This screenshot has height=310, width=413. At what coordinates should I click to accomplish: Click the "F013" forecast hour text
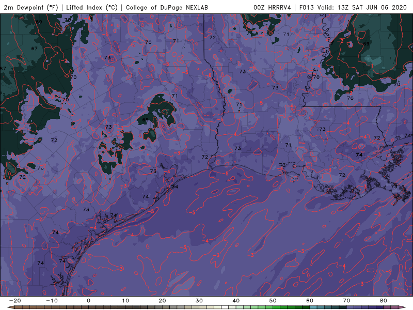click(x=306, y=7)
